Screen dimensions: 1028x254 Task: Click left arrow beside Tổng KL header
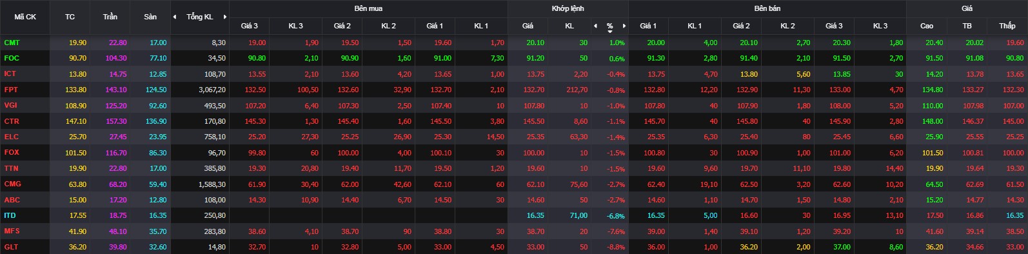[175, 17]
